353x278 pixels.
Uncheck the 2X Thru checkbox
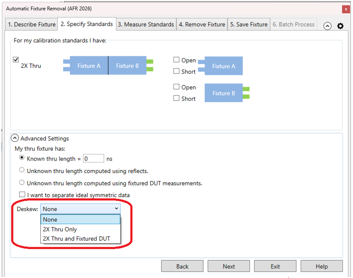[16, 60]
